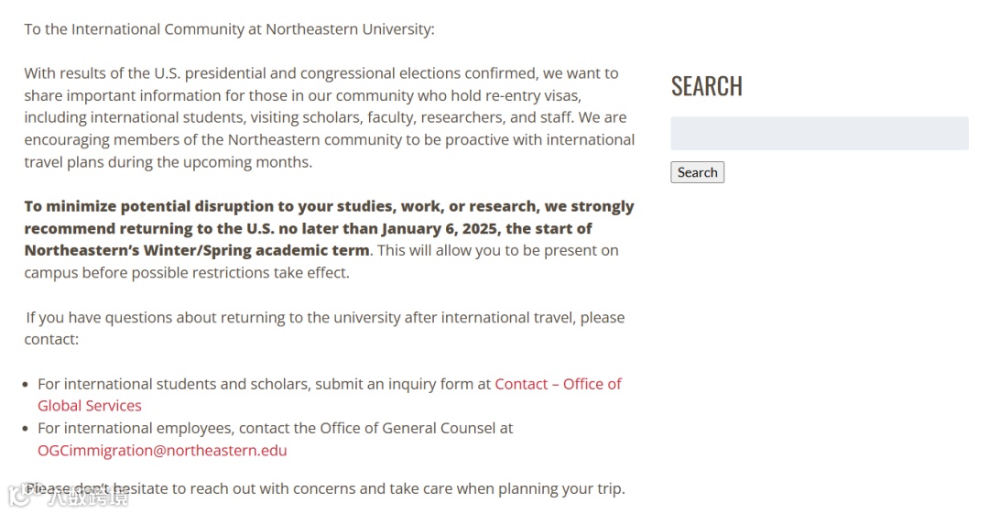Open Contact – Office of Global Services link
The width and height of the screenshot is (989, 514).
558,384
